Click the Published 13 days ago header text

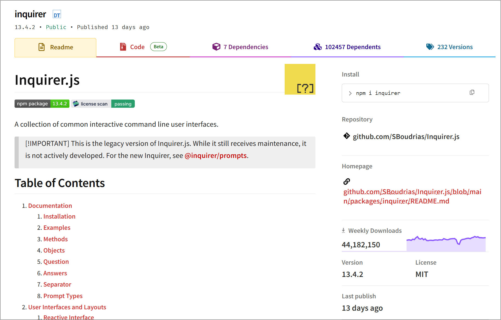pyautogui.click(x=113, y=27)
